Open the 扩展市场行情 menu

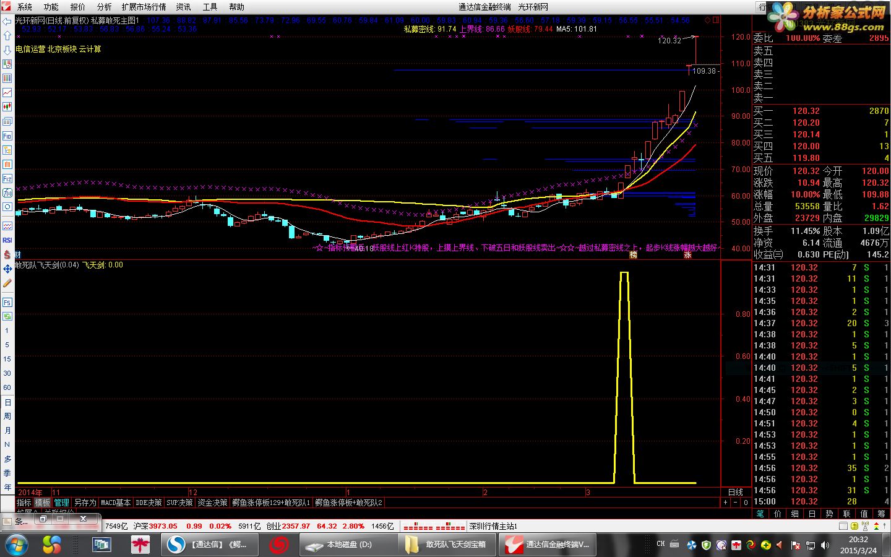(144, 7)
